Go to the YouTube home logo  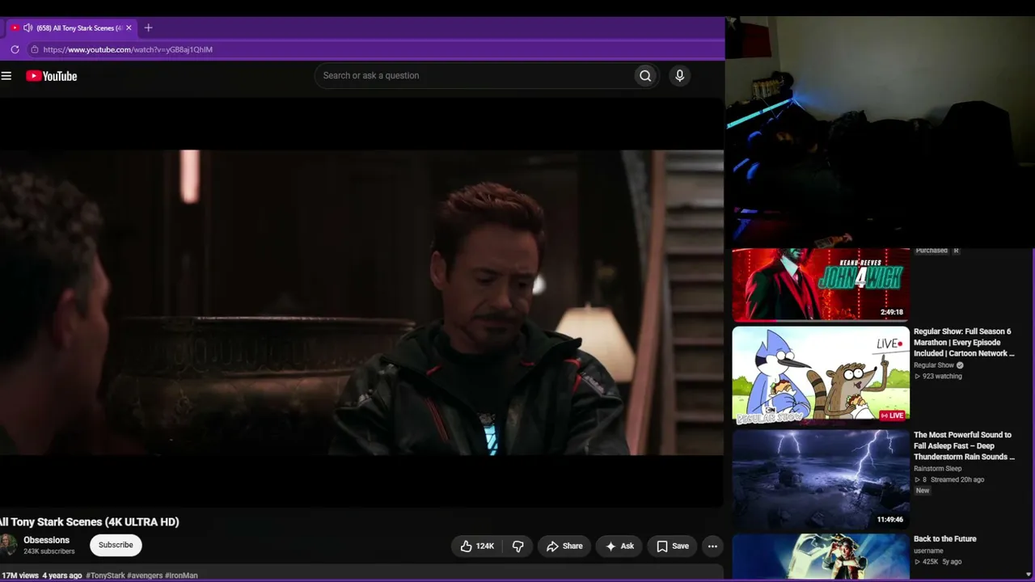point(51,76)
